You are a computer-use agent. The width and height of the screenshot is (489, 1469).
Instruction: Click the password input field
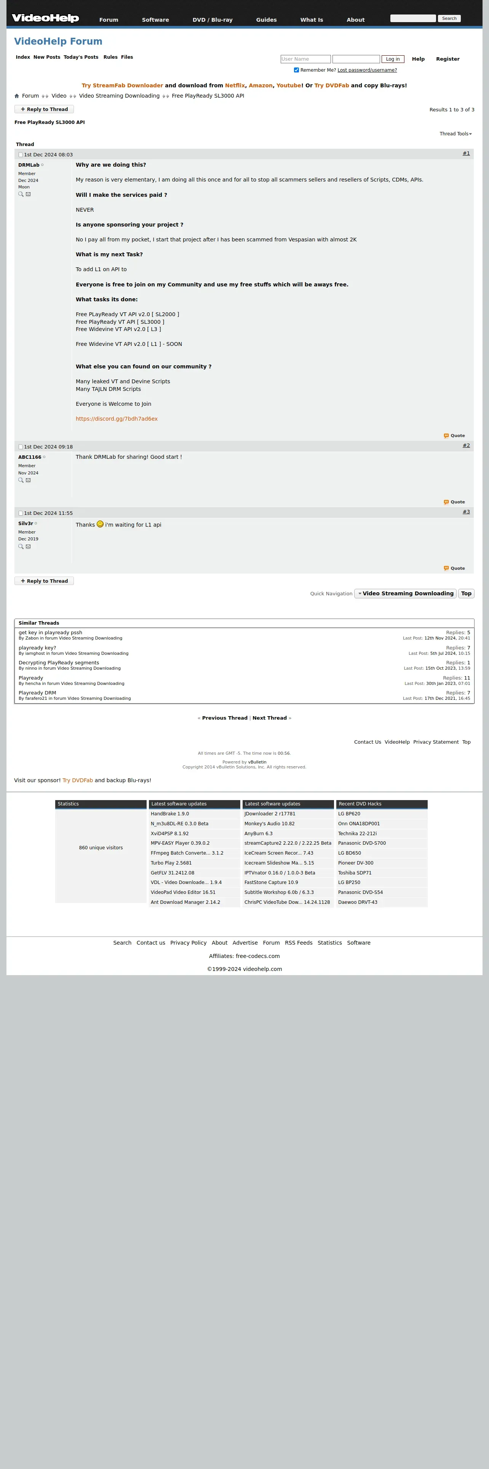pos(356,59)
